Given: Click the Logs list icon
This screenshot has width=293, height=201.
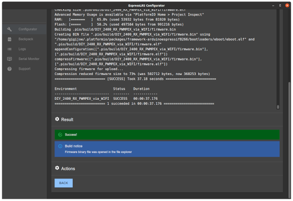Looking at the screenshot, I should tap(9, 49).
